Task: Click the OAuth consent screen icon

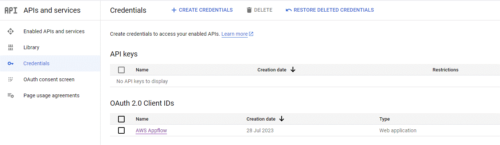Action: click(11, 79)
